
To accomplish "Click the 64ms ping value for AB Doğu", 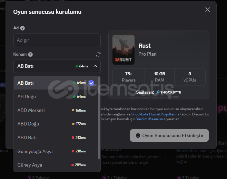I will click(81, 97).
